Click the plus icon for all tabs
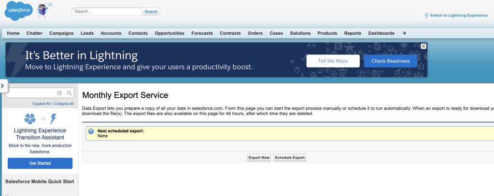The height and width of the screenshot is (196, 494). coord(404,33)
